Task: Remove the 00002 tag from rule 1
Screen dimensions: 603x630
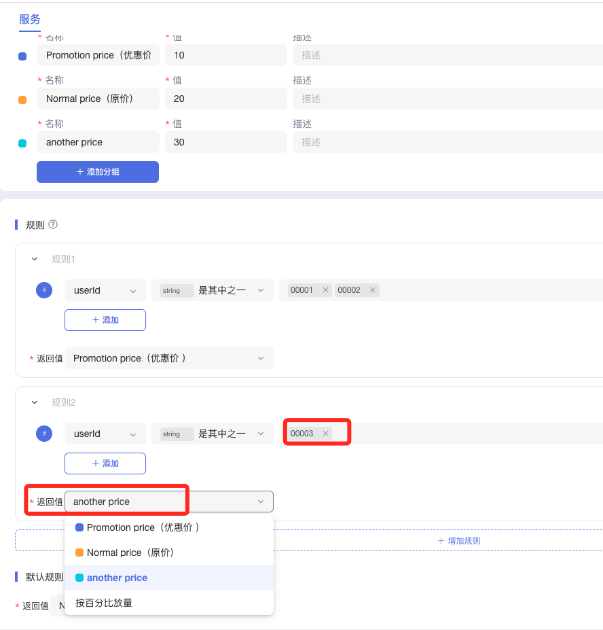Action: click(x=372, y=290)
